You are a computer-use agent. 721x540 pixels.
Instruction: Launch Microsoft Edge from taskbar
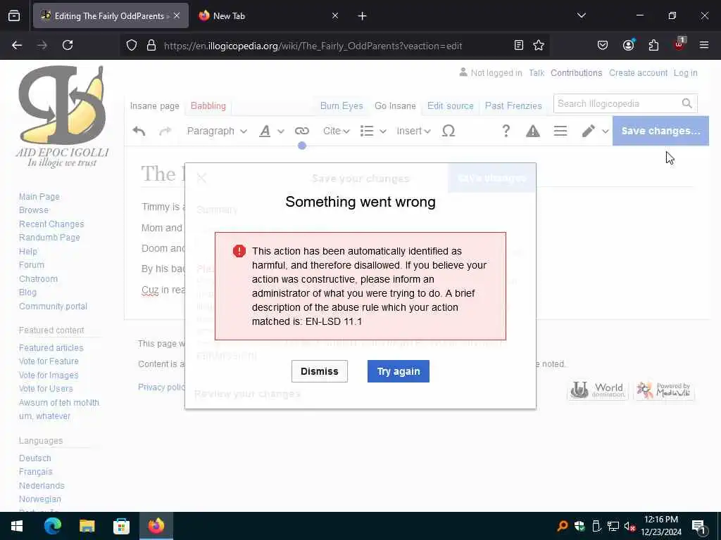52,526
